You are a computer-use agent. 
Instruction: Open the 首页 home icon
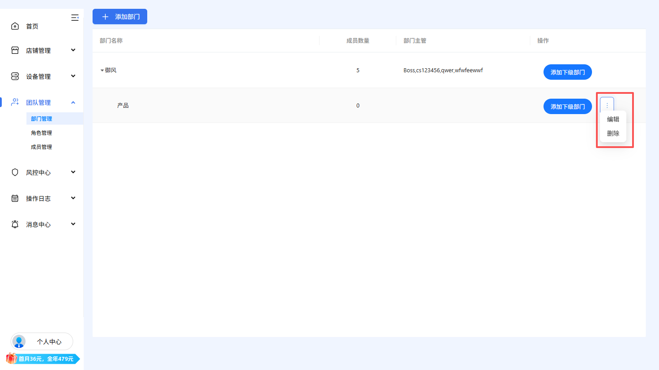coord(15,26)
